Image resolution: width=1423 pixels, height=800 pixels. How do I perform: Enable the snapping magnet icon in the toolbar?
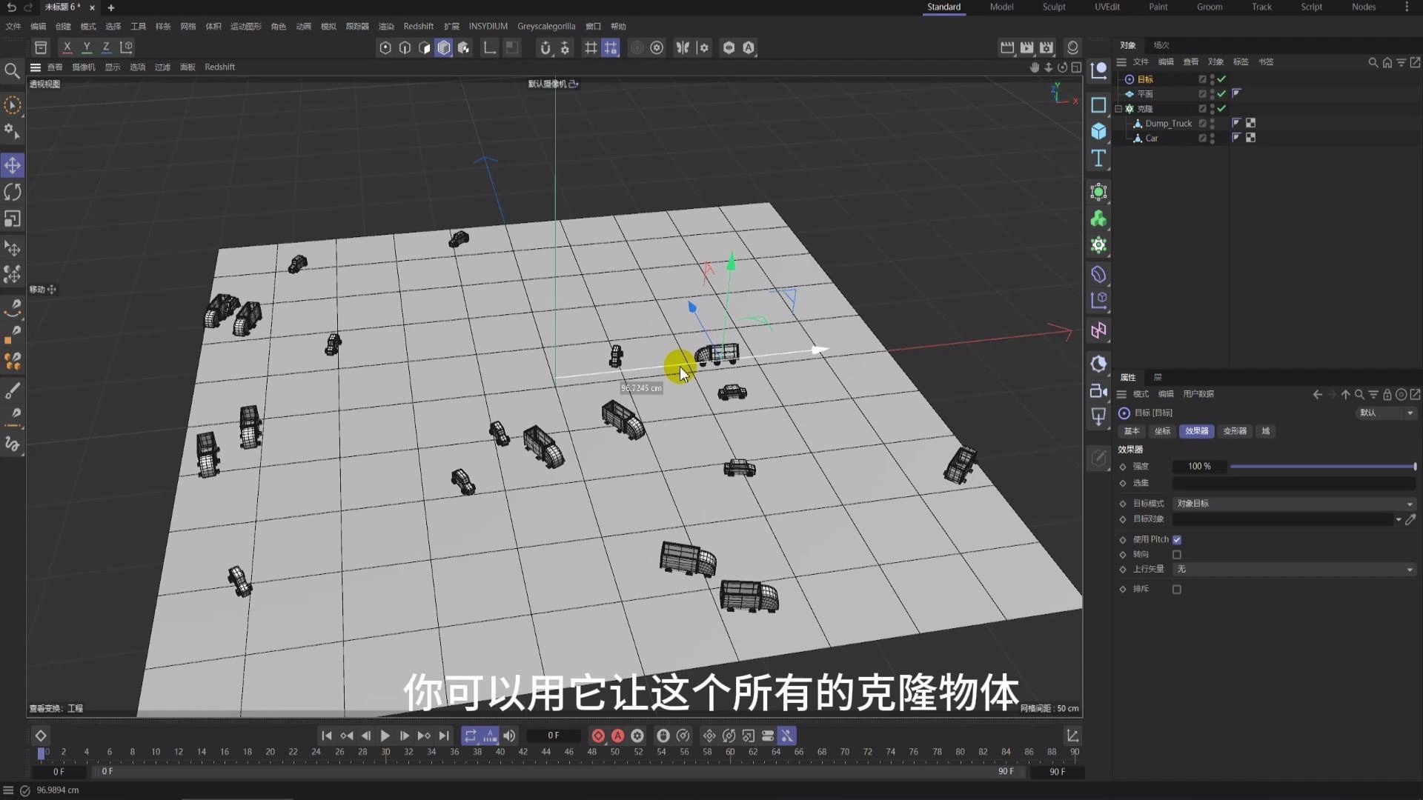545,47
